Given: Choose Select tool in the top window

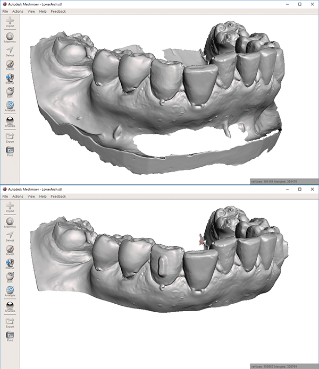Looking at the screenshot, I should pyautogui.click(x=10, y=50).
